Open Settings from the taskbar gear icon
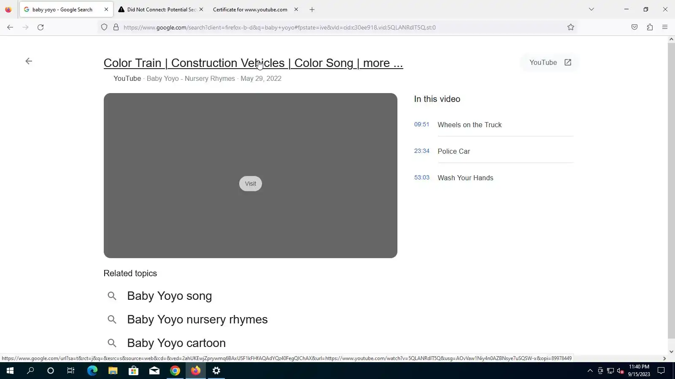This screenshot has height=379, width=675. click(216, 371)
